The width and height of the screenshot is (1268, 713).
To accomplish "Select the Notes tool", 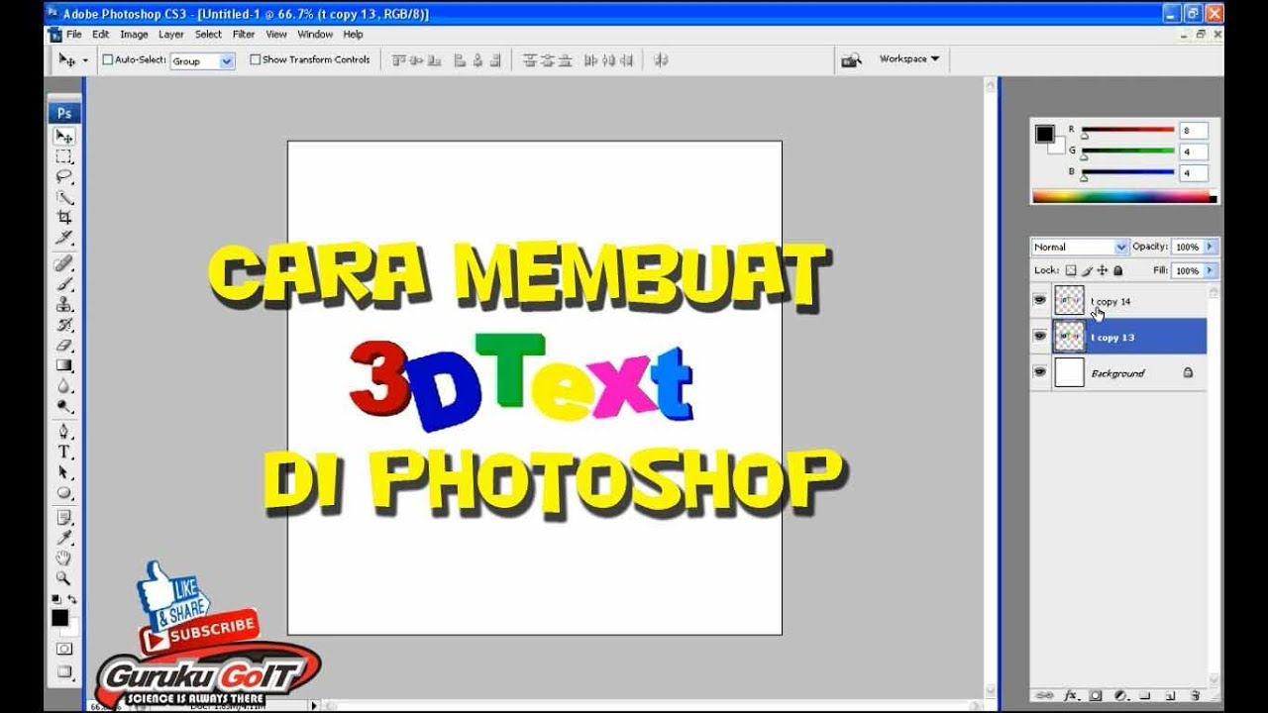I will [x=64, y=518].
